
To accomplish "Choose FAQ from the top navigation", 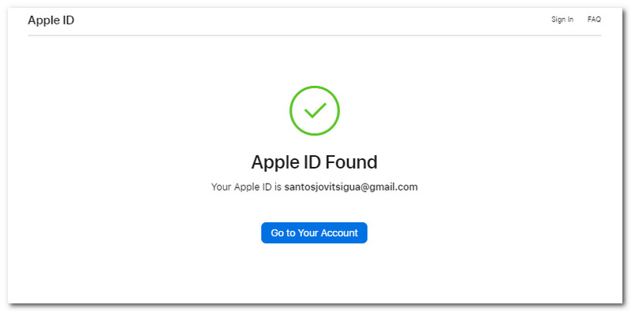I will 594,19.
